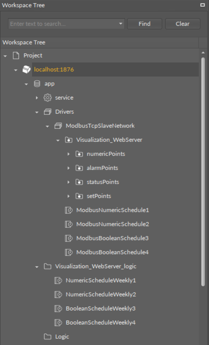This screenshot has height=345, width=209.
Task: Click the vertical scrollbar of the tree
Action: pos(203,171)
